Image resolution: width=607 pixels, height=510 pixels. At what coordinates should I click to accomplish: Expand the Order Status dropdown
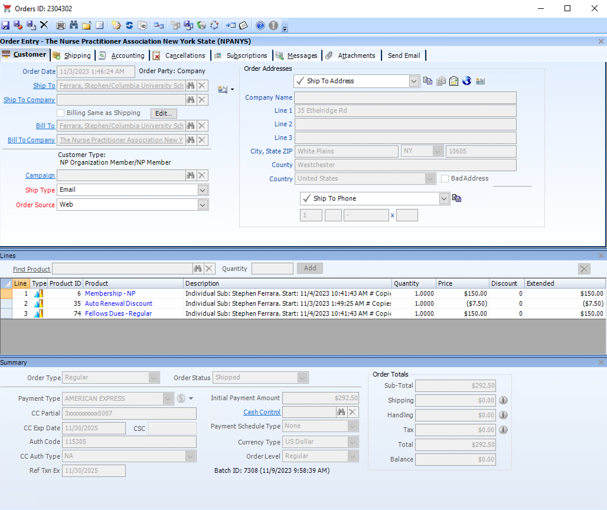point(302,377)
